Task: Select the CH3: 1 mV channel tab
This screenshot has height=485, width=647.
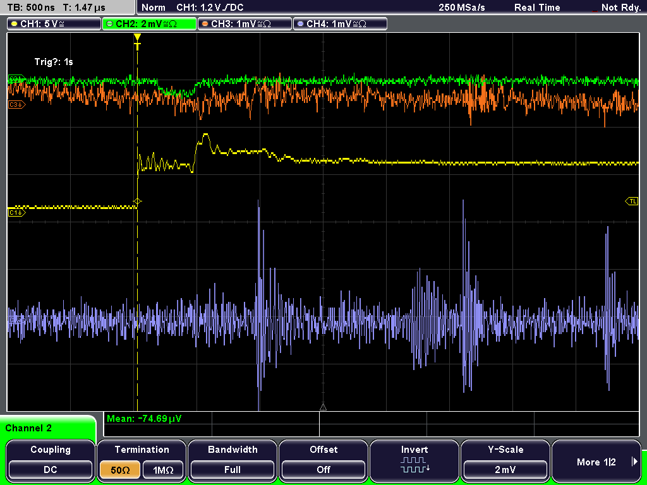Action: point(245,24)
